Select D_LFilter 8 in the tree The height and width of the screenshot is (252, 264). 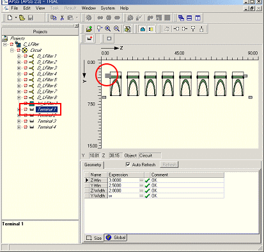47,97
